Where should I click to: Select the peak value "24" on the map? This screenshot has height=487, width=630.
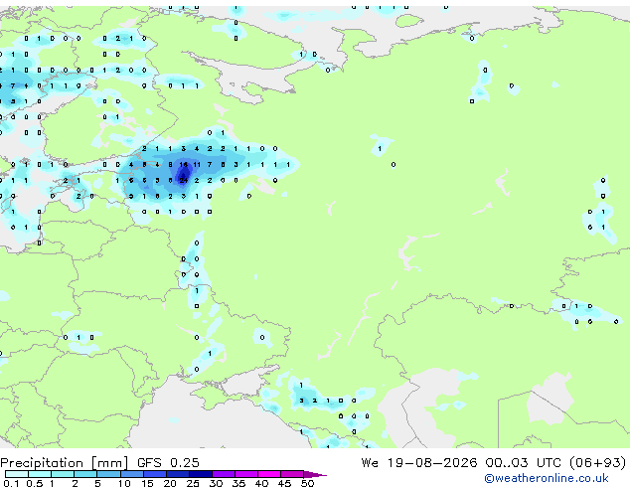click(x=183, y=181)
